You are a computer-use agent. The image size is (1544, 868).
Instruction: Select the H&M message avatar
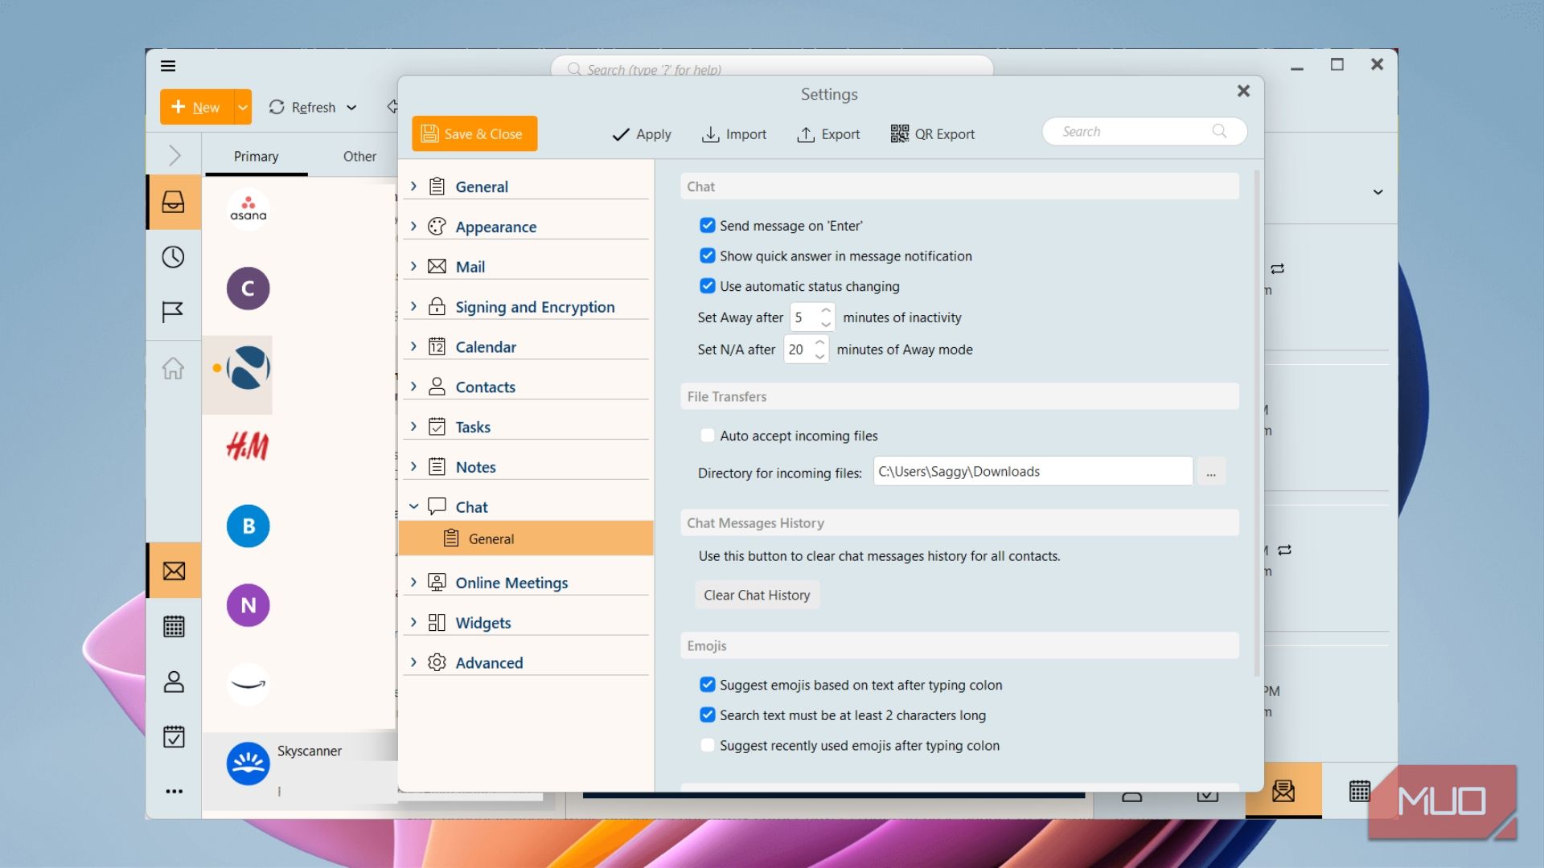coord(248,446)
